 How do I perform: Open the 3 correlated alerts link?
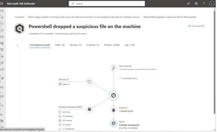129,78
